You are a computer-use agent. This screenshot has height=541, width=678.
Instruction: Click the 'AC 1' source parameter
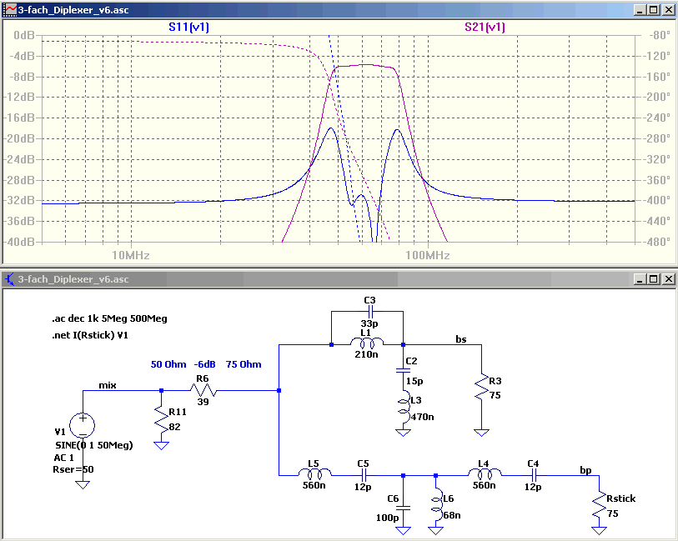click(x=64, y=458)
